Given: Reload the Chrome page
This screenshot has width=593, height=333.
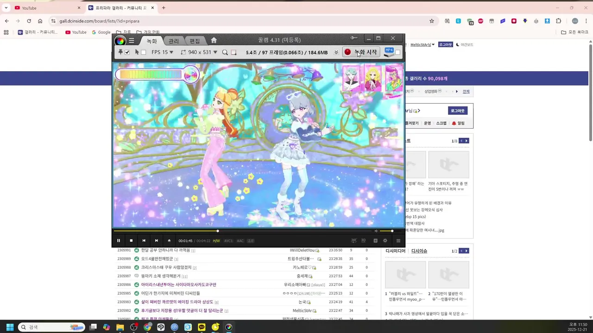Looking at the screenshot, I should pyautogui.click(x=29, y=21).
